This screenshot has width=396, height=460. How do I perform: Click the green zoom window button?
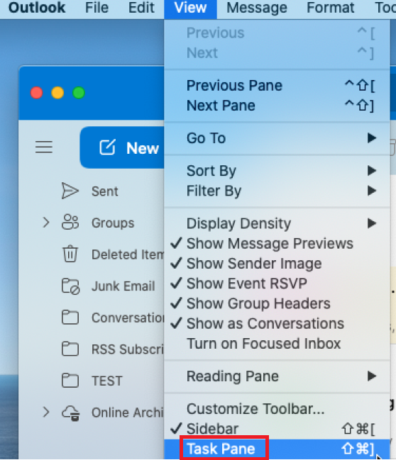(79, 93)
